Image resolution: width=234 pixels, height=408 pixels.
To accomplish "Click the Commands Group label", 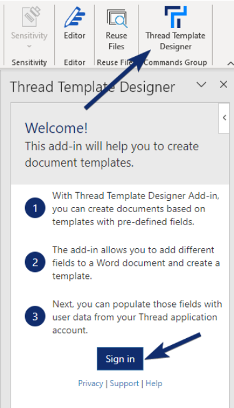I will 175,62.
